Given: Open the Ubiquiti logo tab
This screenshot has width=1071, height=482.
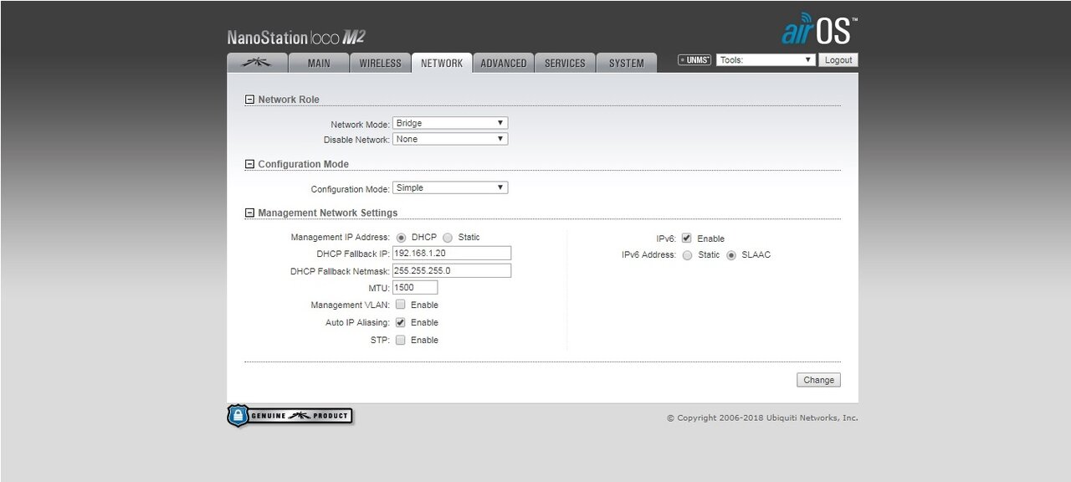Looking at the screenshot, I should [257, 63].
